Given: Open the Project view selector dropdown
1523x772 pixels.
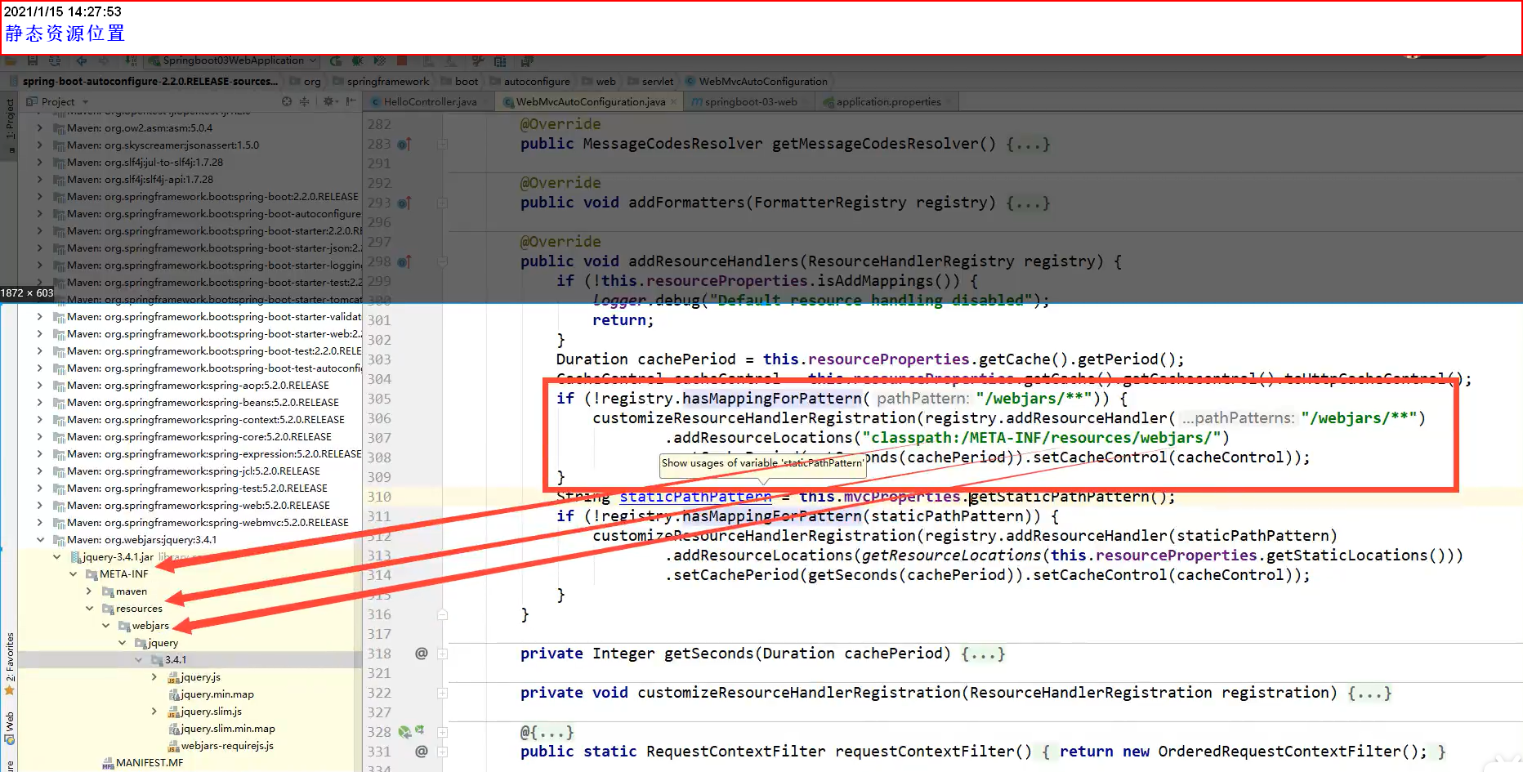Looking at the screenshot, I should (58, 102).
